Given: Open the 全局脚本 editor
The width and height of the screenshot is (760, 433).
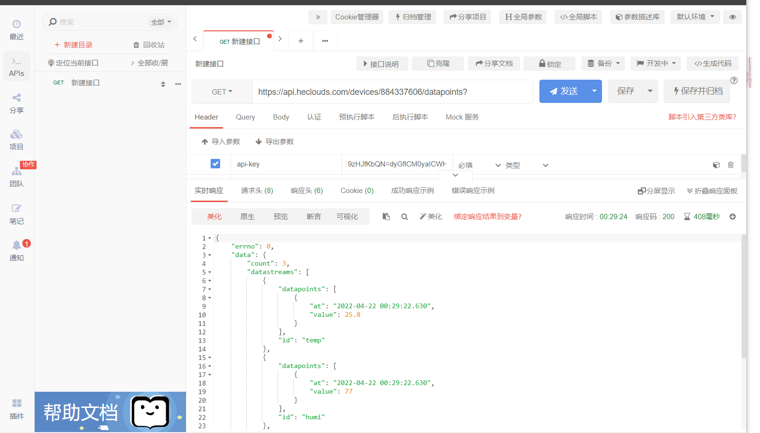Looking at the screenshot, I should coord(578,17).
